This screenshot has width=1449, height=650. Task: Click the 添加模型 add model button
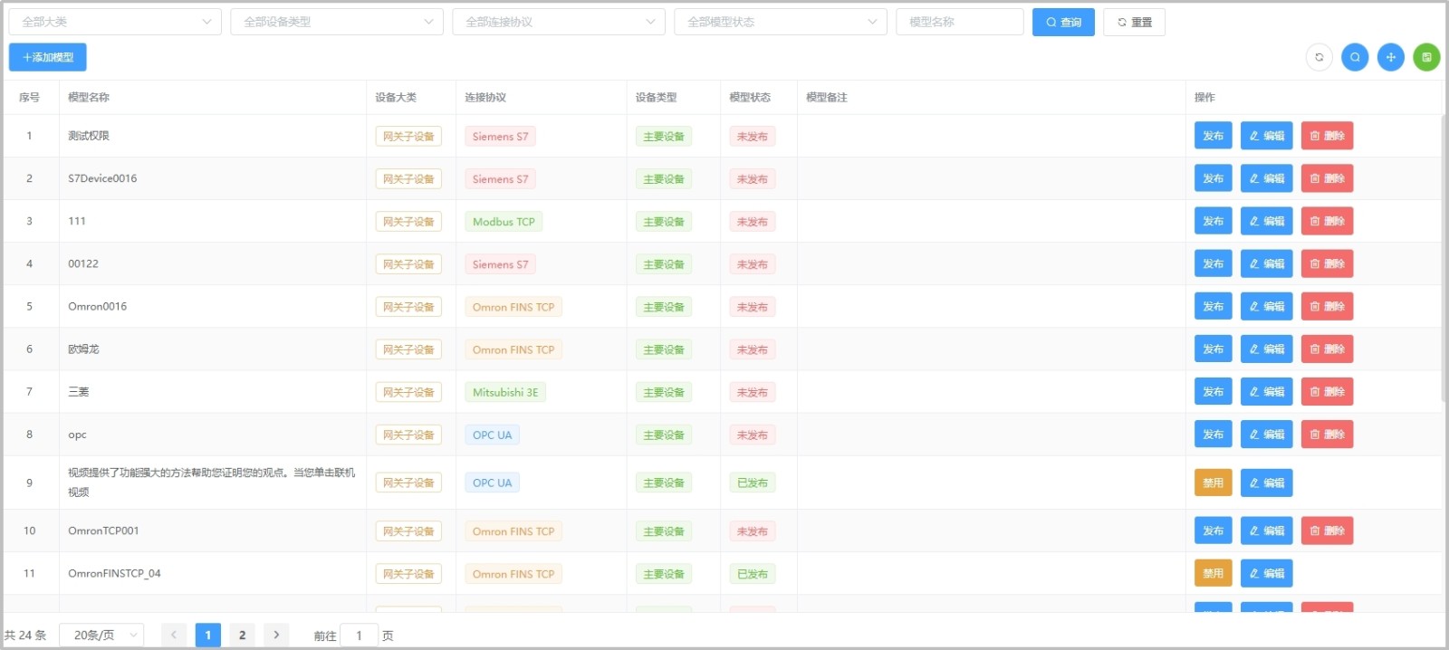click(48, 57)
